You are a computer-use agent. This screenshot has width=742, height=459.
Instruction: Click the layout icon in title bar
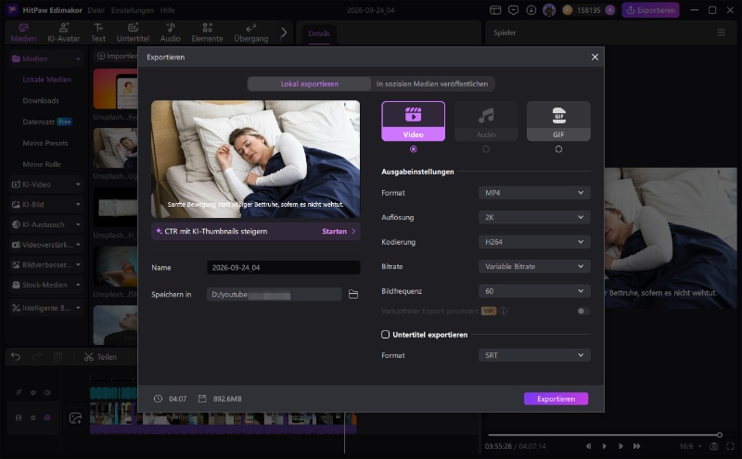495,10
